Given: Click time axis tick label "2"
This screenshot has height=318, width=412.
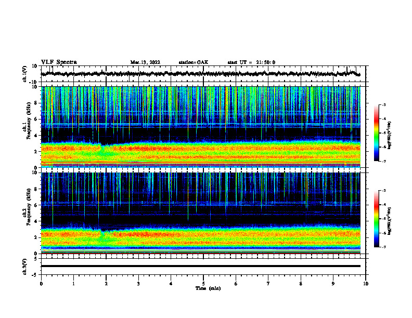Looking at the screenshot, I should (106, 284).
